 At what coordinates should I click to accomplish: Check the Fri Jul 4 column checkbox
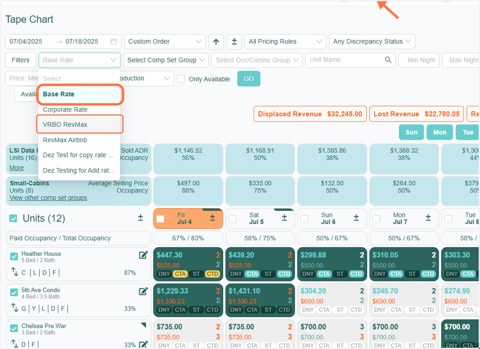coord(160,219)
